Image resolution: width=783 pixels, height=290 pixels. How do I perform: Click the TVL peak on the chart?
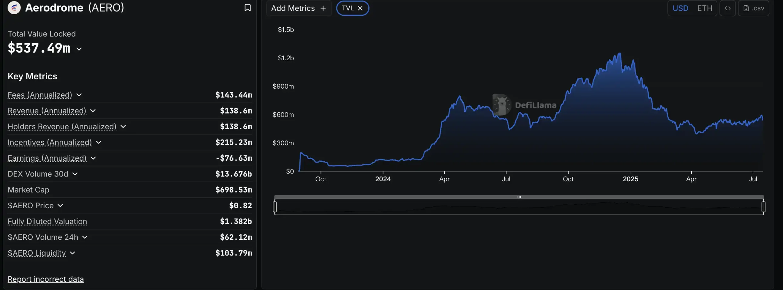point(620,54)
